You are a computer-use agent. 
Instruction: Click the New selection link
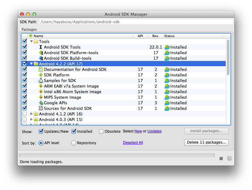coord(138,131)
